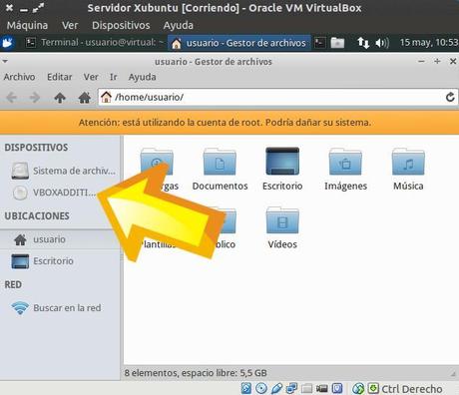Image resolution: width=459 pixels, height=395 pixels.
Task: Click the VirtualBox hard disk activity icon
Action: (x=246, y=388)
